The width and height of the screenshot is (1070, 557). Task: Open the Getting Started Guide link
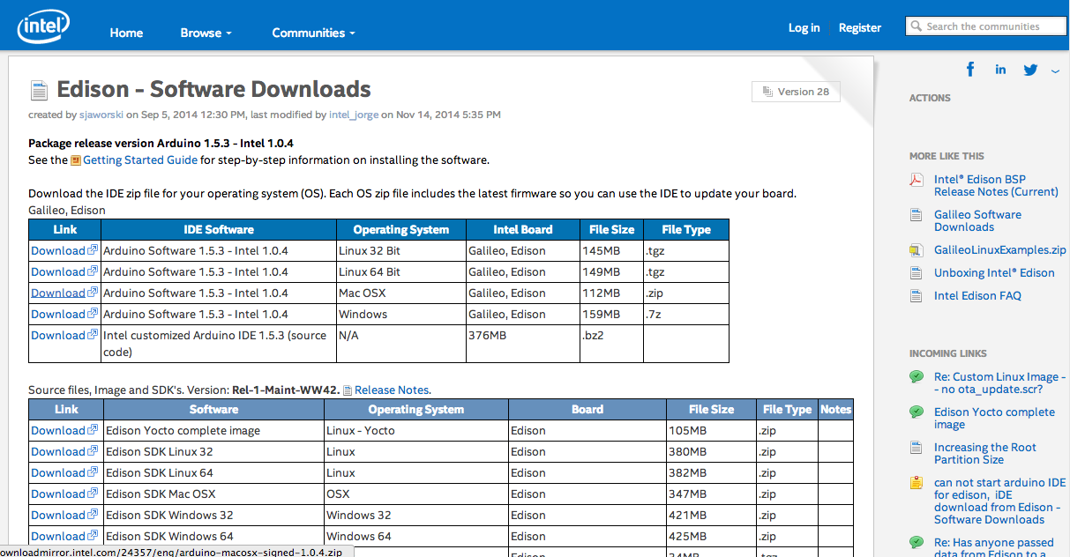coord(140,160)
